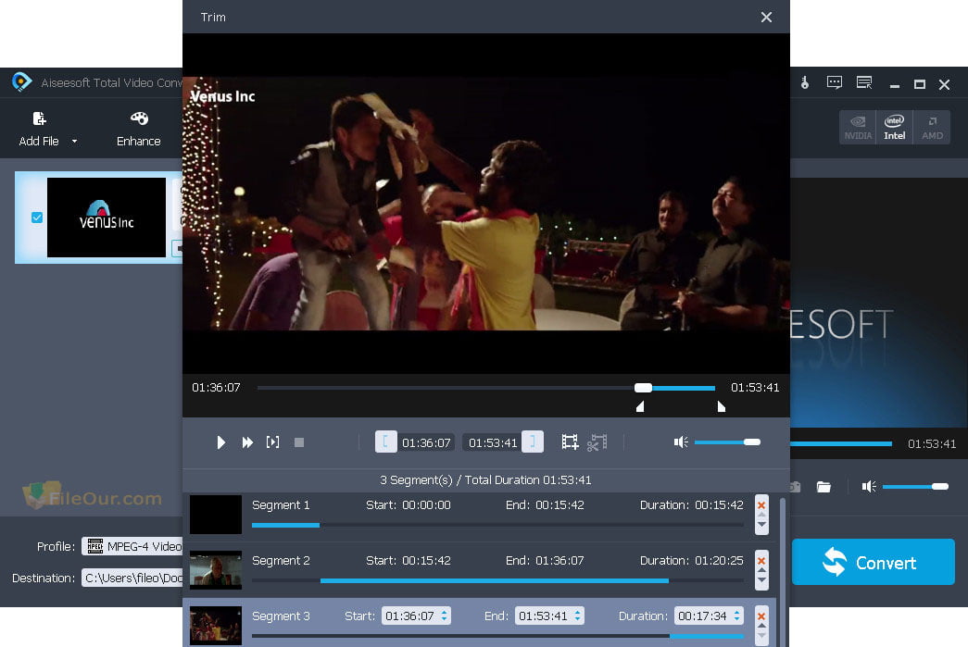Click Segment 1 End value 00:15:42

559,505
